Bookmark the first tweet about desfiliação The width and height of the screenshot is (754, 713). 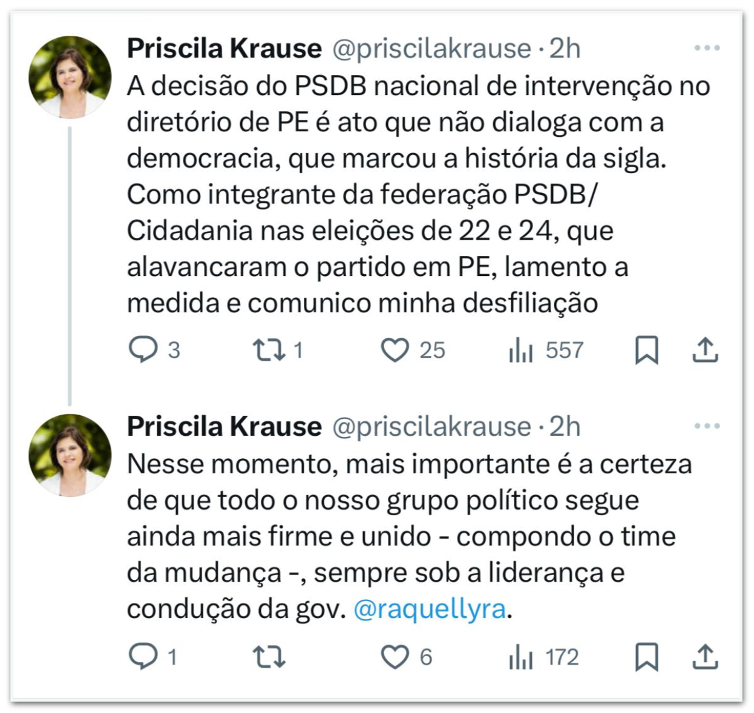[646, 350]
